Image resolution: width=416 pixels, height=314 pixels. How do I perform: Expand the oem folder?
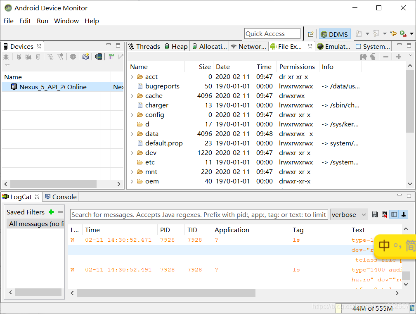(132, 181)
